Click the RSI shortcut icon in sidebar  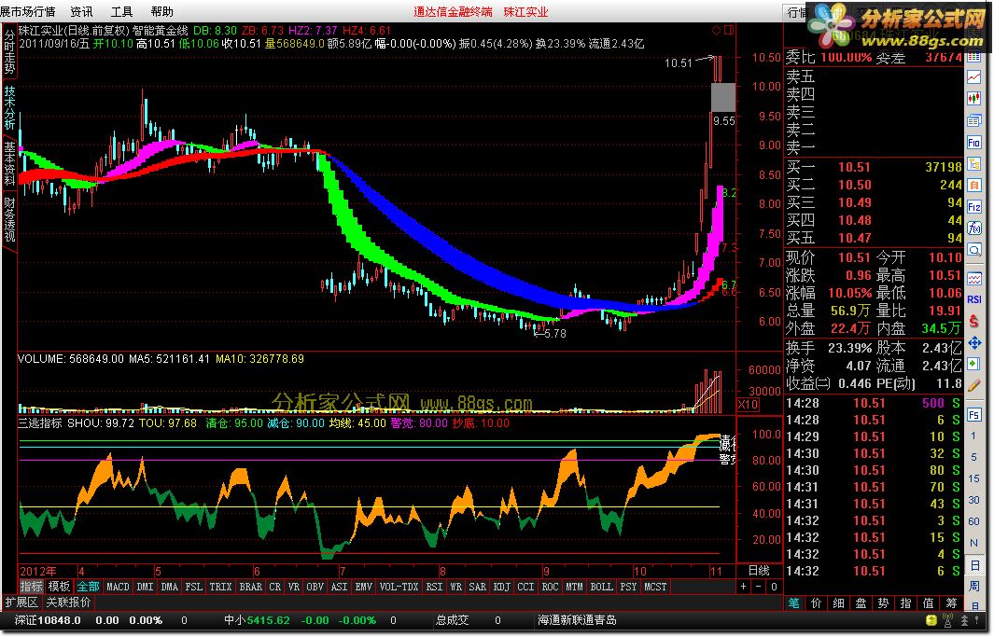[973, 298]
